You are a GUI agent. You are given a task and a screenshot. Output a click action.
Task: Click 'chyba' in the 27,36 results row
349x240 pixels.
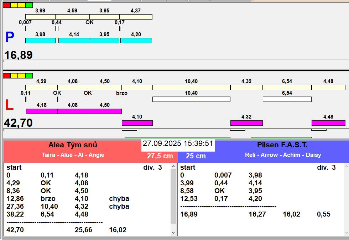click(x=119, y=206)
